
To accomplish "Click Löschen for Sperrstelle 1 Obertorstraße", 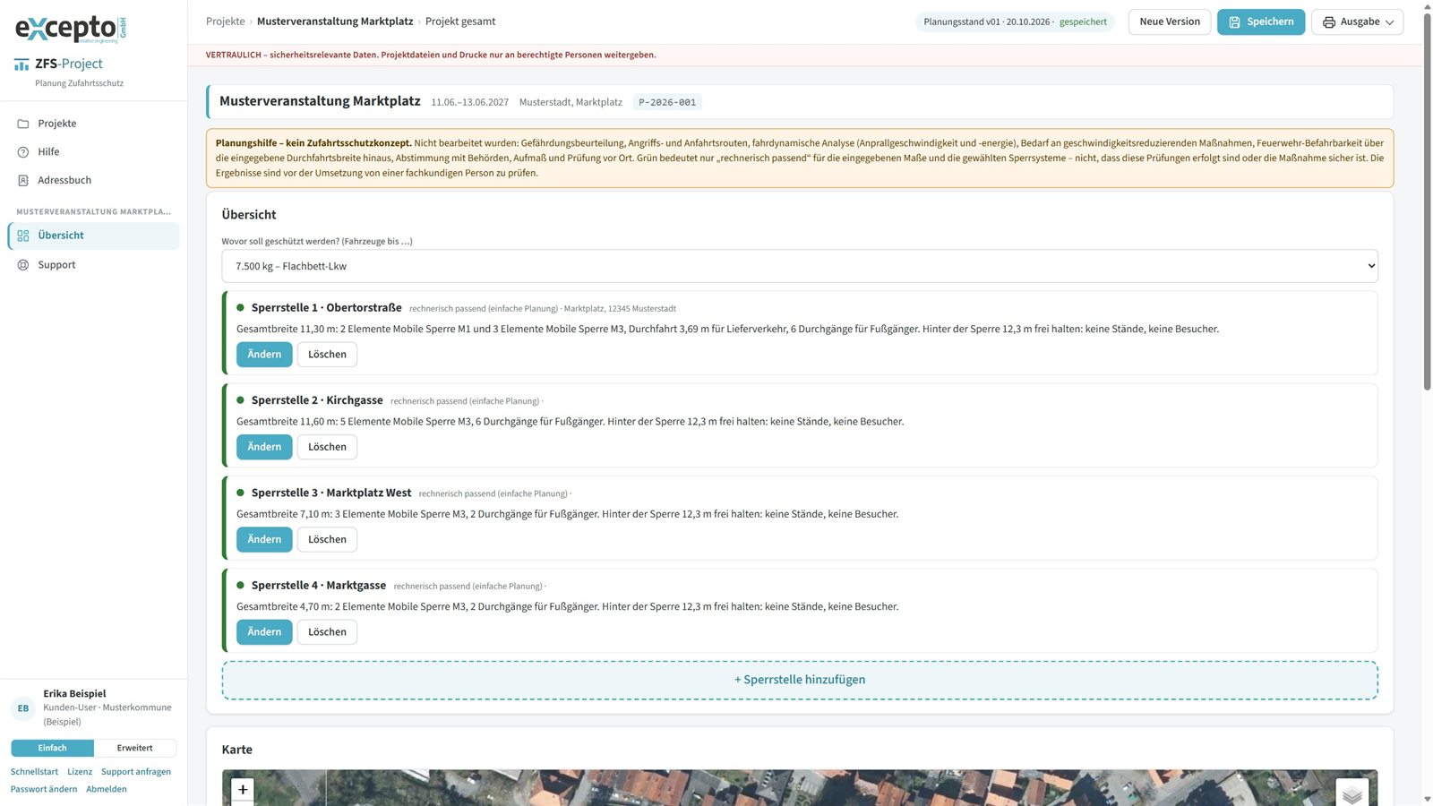I will 327,355.
